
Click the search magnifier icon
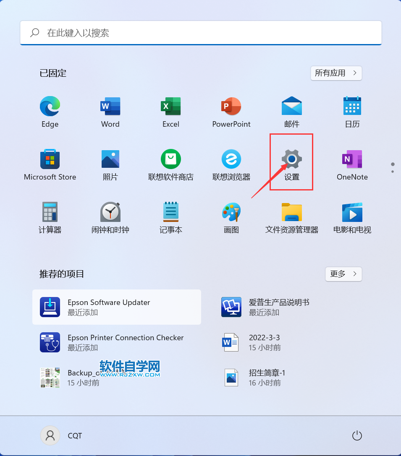pos(34,33)
